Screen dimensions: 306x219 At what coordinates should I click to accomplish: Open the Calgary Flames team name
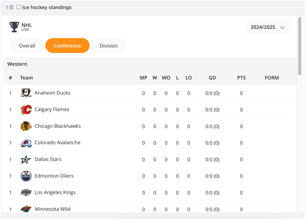52,109
